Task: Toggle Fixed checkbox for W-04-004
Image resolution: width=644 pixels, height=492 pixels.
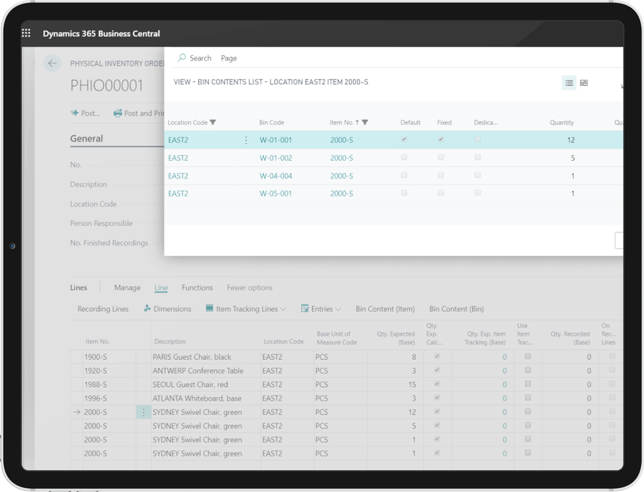Action: (x=441, y=175)
